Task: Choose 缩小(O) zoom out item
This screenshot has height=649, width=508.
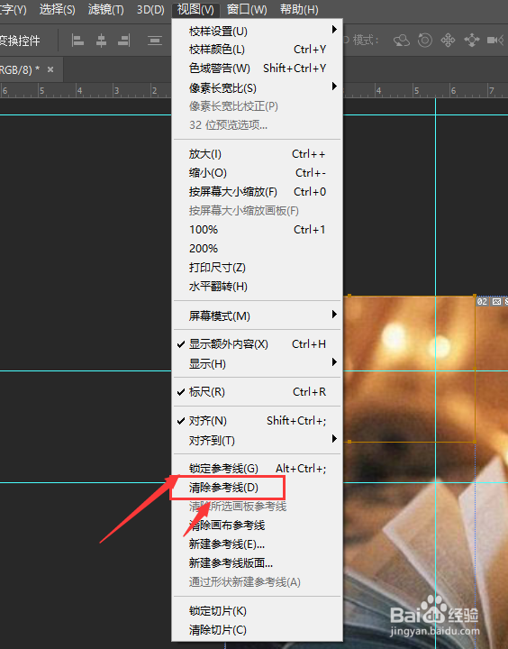Action: [257, 172]
